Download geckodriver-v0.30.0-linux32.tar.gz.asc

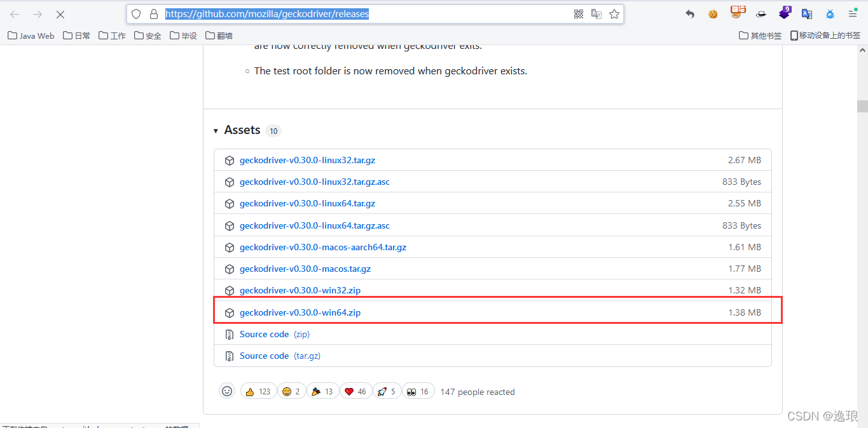coord(315,182)
